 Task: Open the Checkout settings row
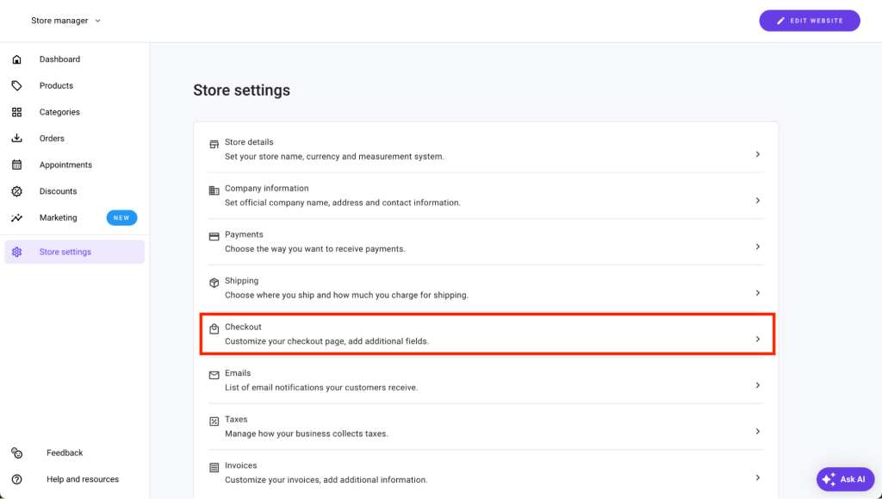click(x=487, y=334)
